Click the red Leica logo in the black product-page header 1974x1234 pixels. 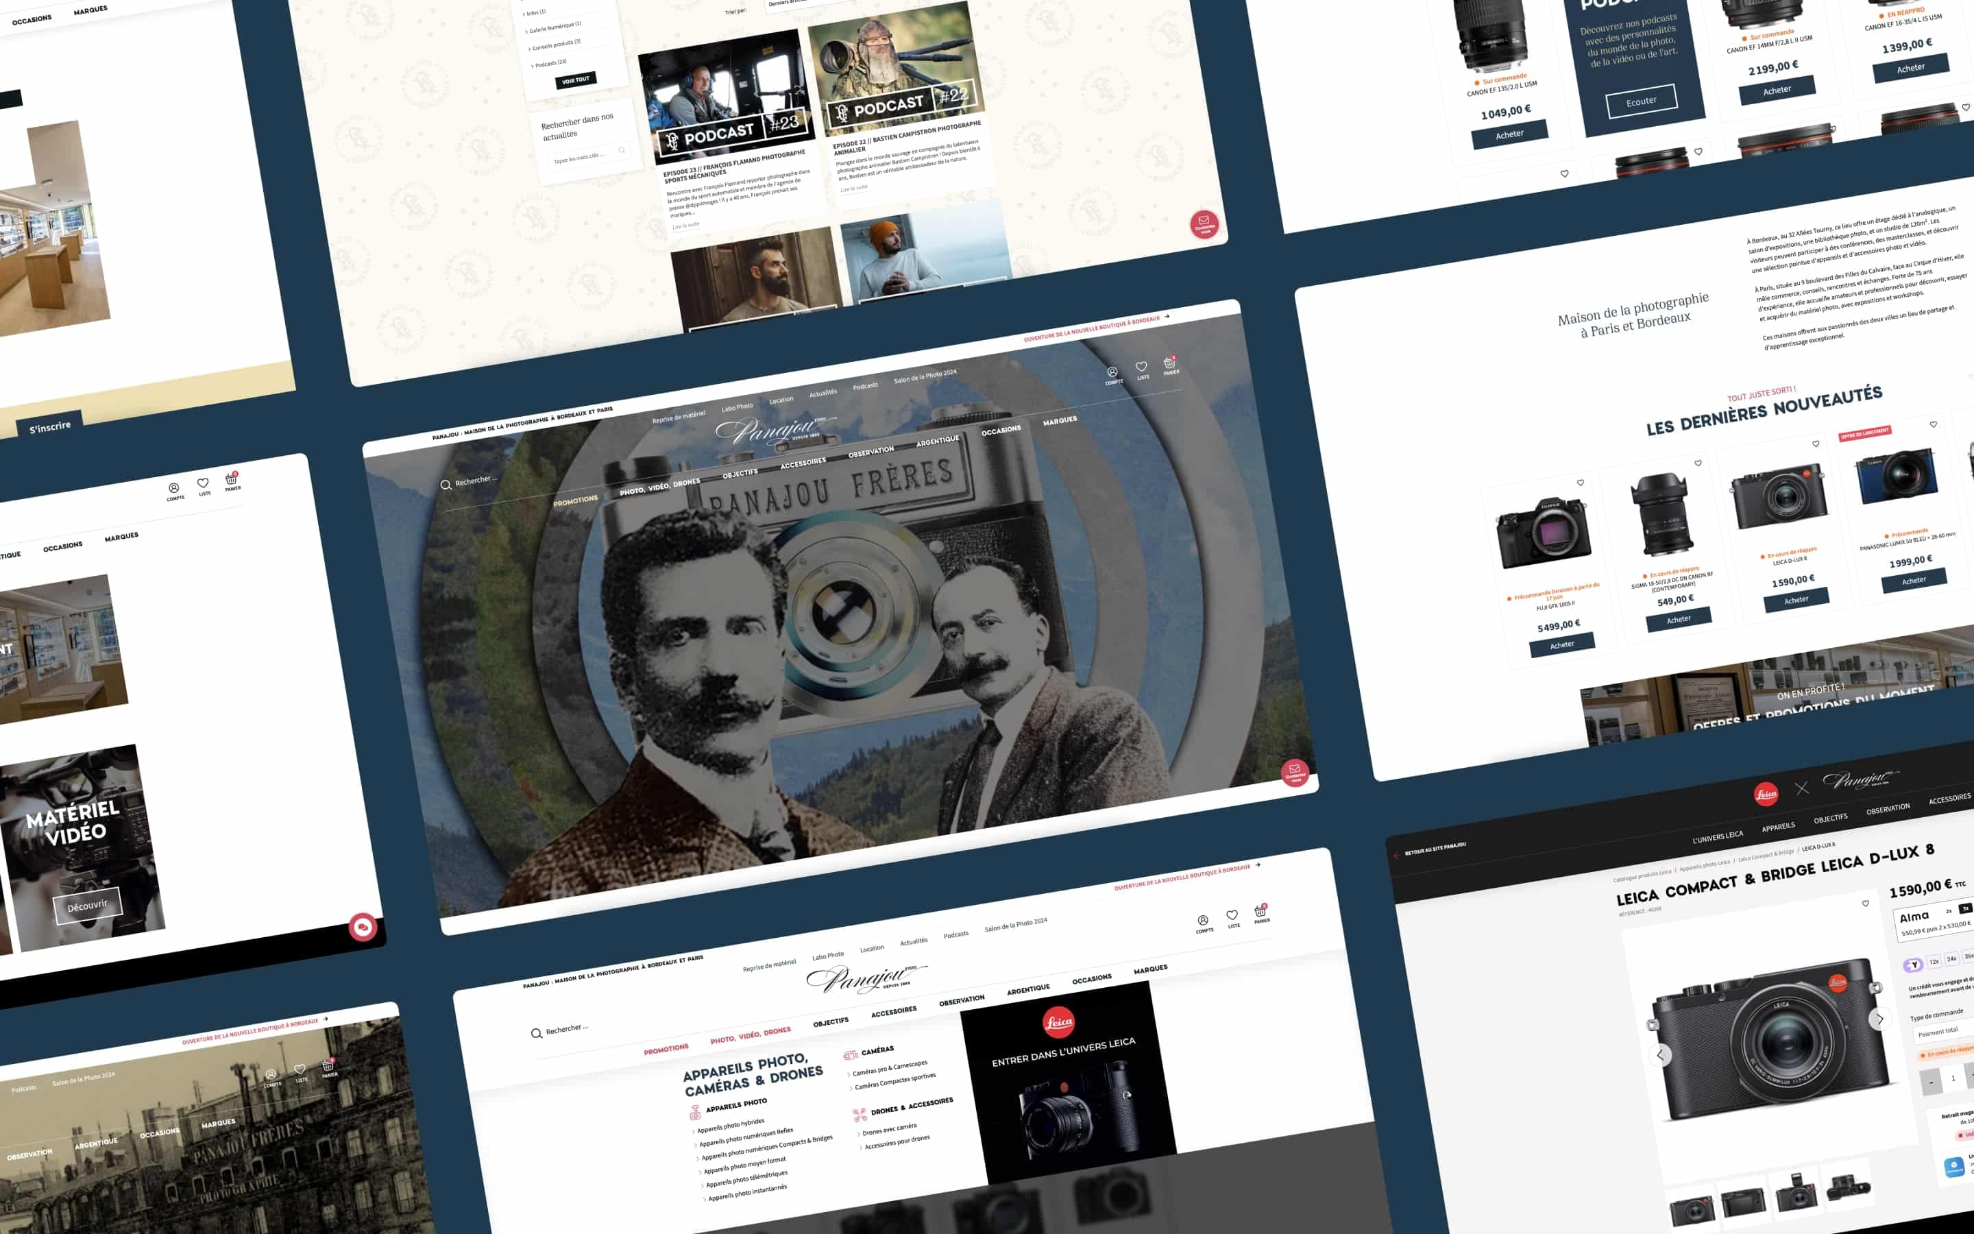pyautogui.click(x=1766, y=794)
